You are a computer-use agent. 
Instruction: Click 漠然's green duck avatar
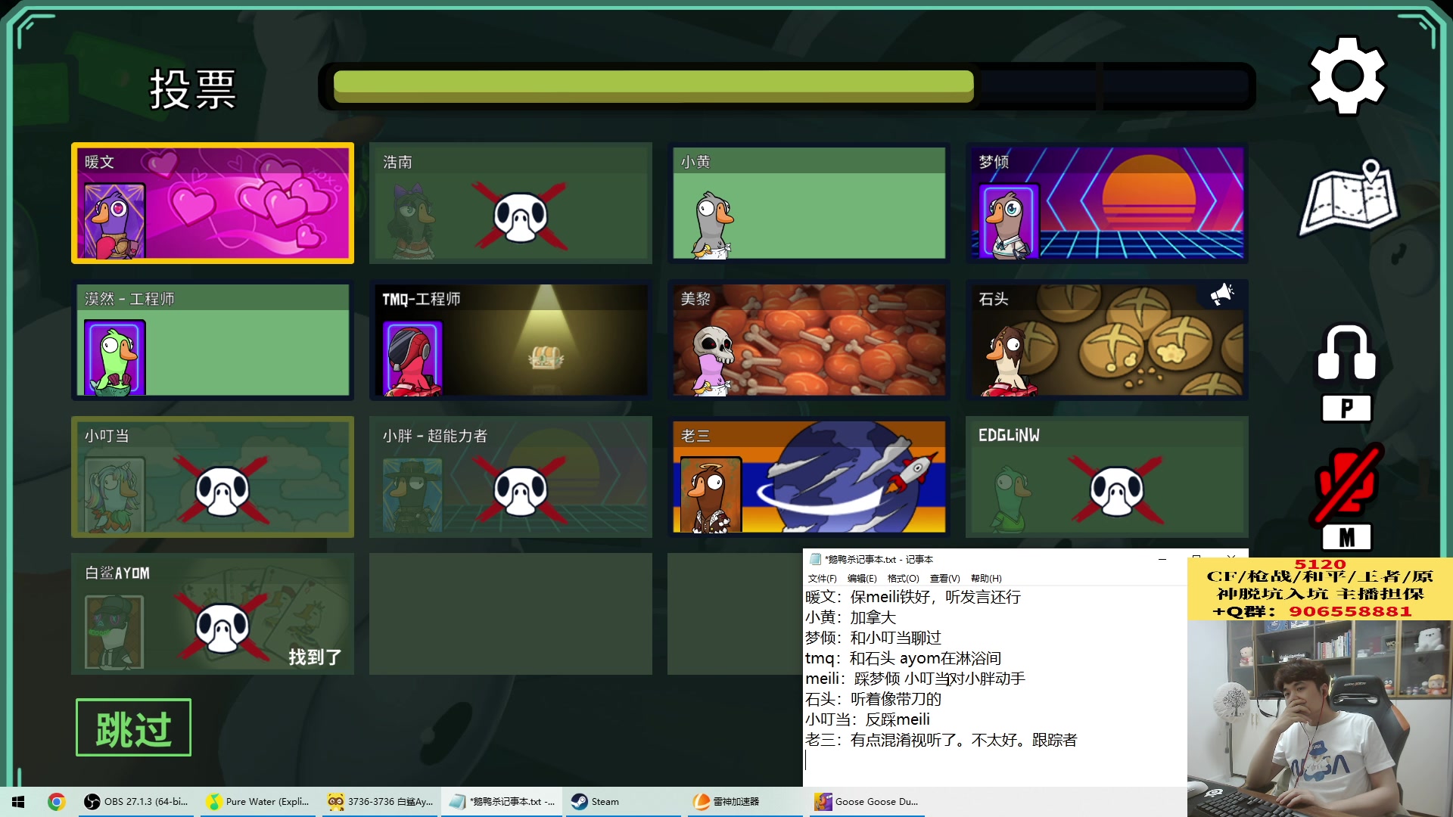pos(114,359)
